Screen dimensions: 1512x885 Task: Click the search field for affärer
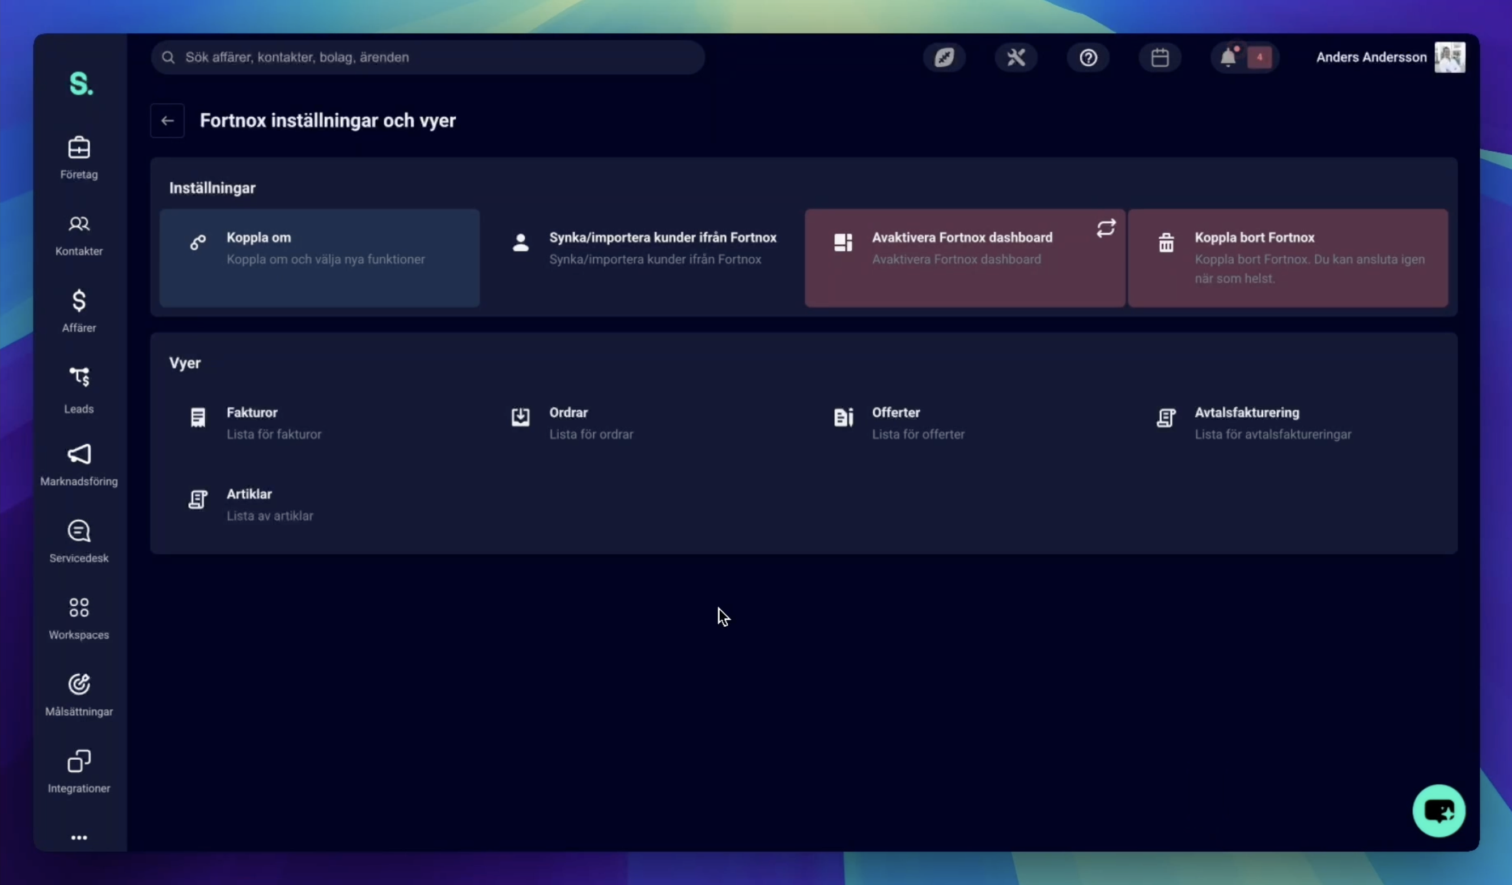(427, 58)
